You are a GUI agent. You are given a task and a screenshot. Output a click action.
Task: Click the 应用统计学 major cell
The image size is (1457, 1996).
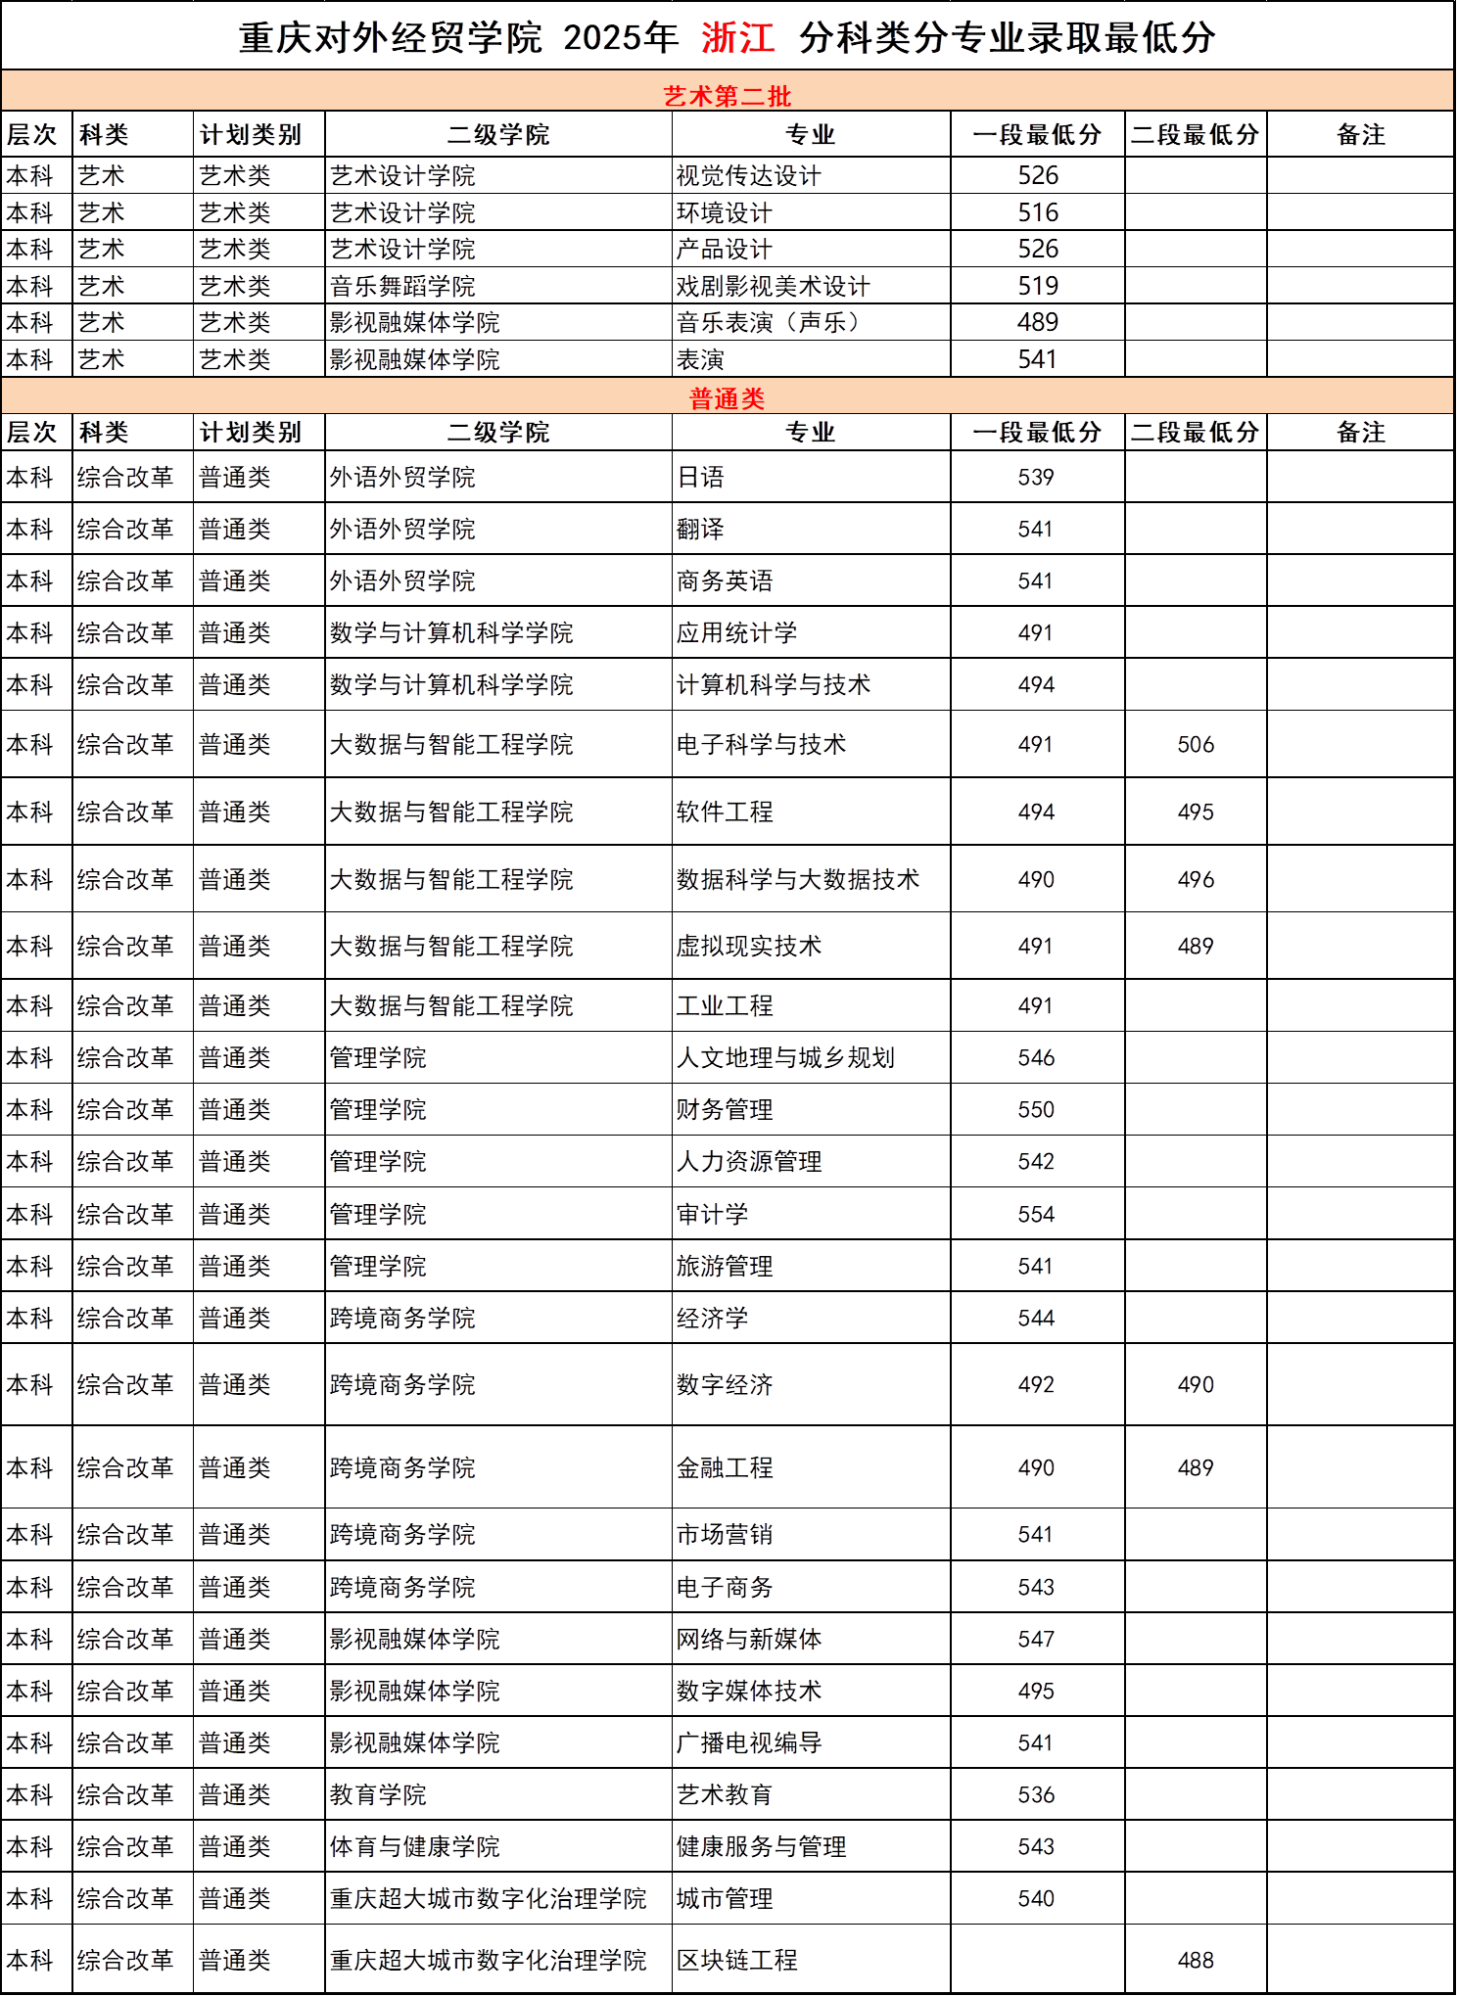point(736,633)
